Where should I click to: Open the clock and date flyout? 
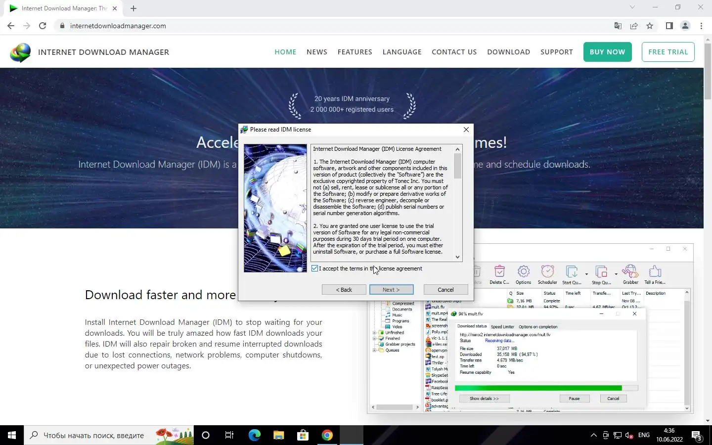pyautogui.click(x=669, y=435)
